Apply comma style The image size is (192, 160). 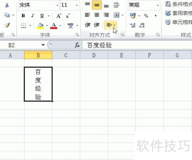(x=155, y=16)
